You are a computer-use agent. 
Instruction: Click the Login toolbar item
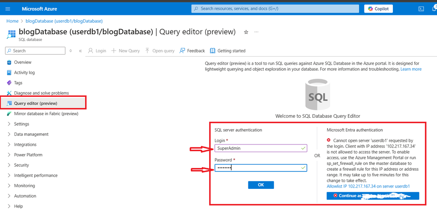point(97,51)
